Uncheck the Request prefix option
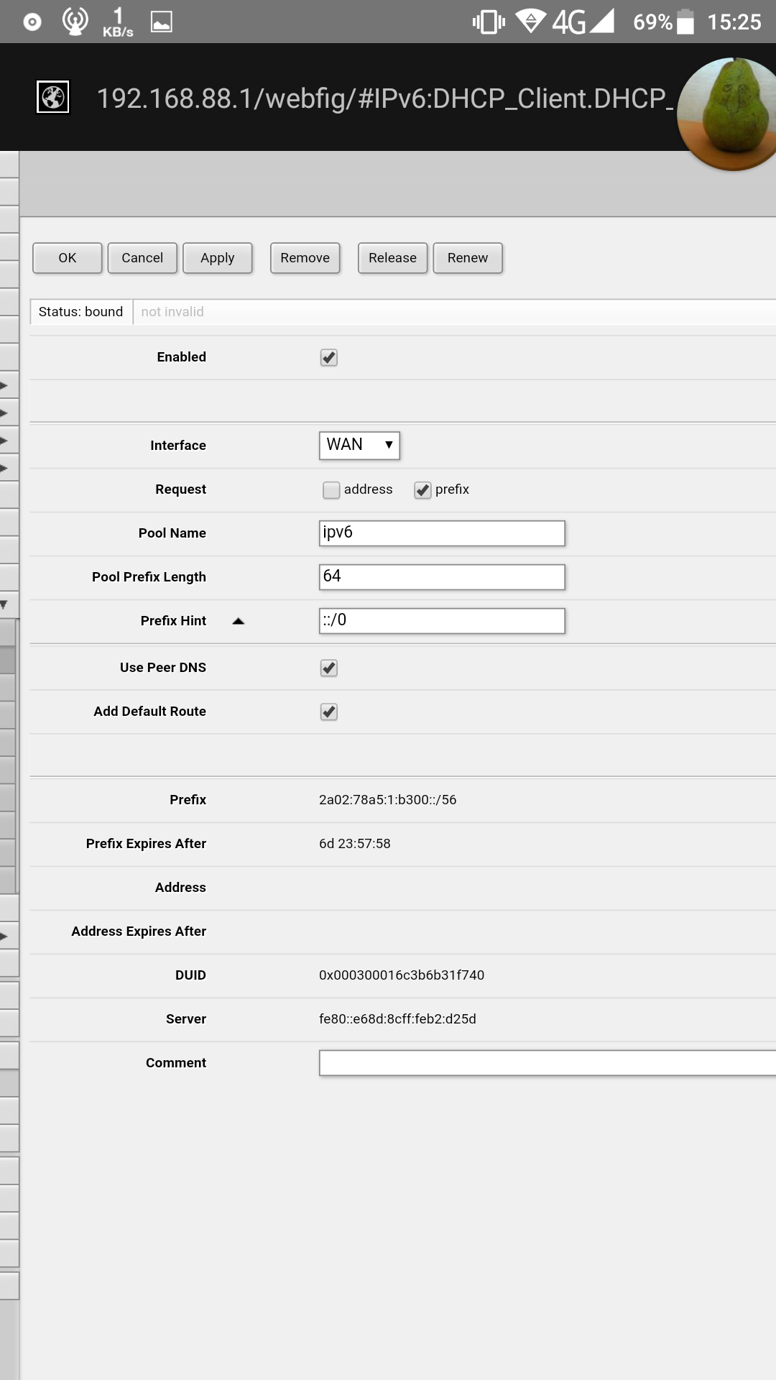 click(422, 489)
